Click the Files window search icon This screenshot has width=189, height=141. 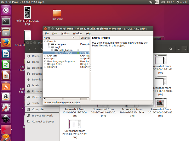click(x=171, y=49)
